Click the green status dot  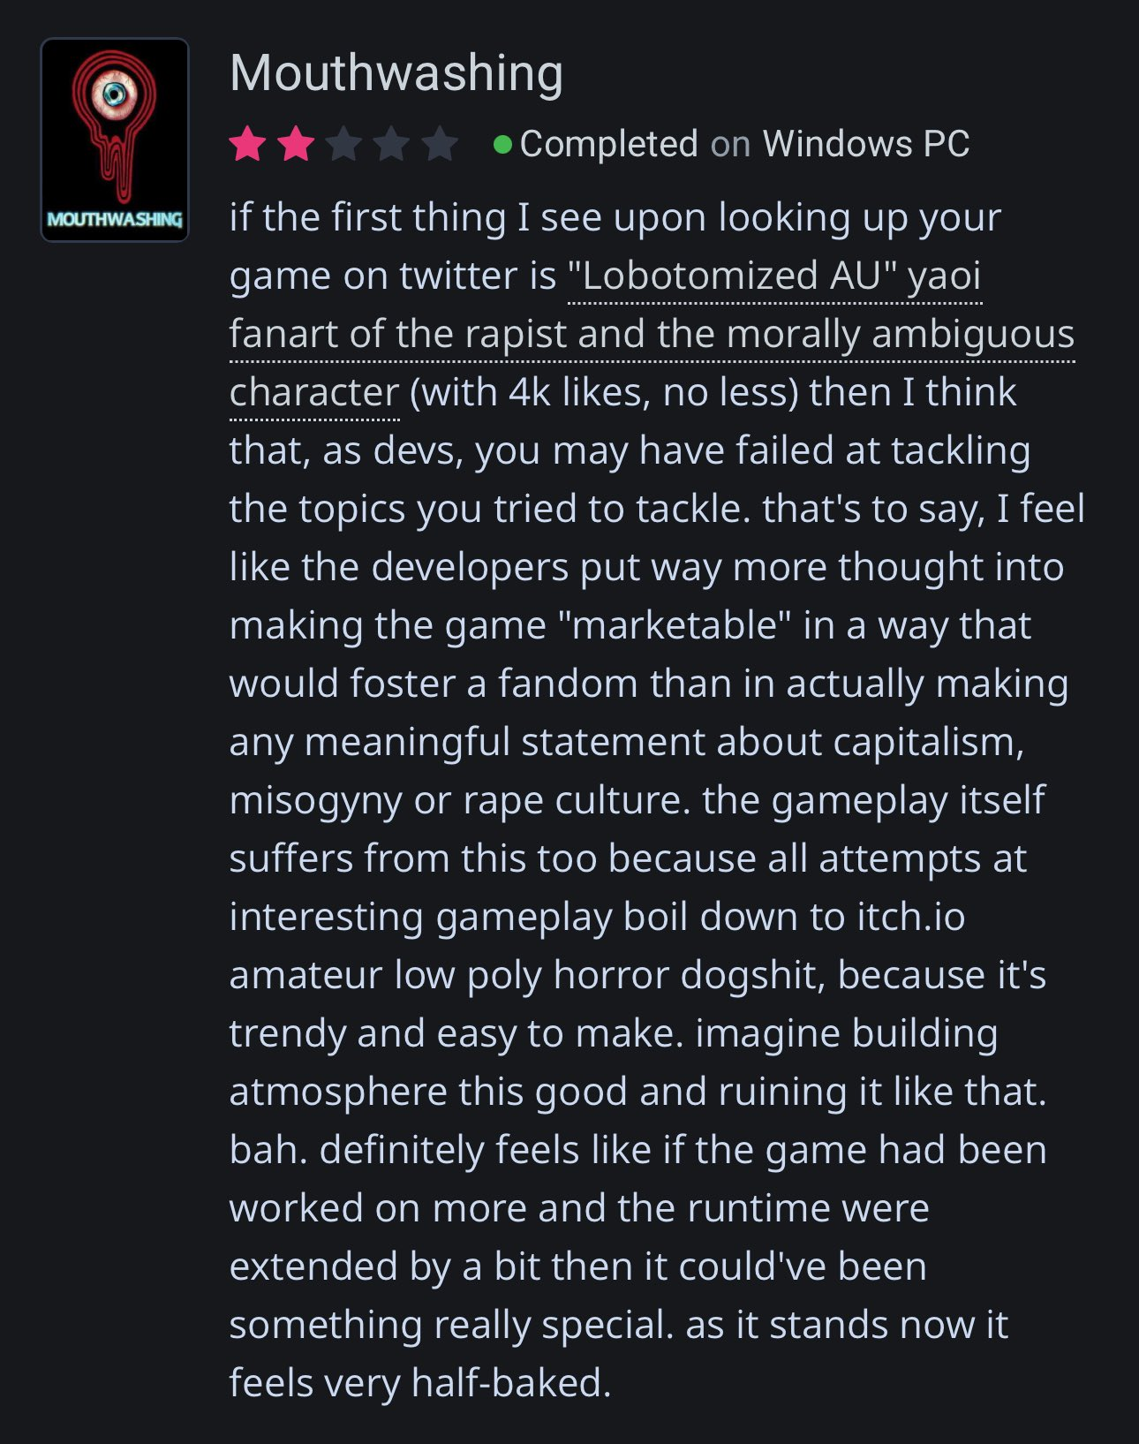click(502, 144)
